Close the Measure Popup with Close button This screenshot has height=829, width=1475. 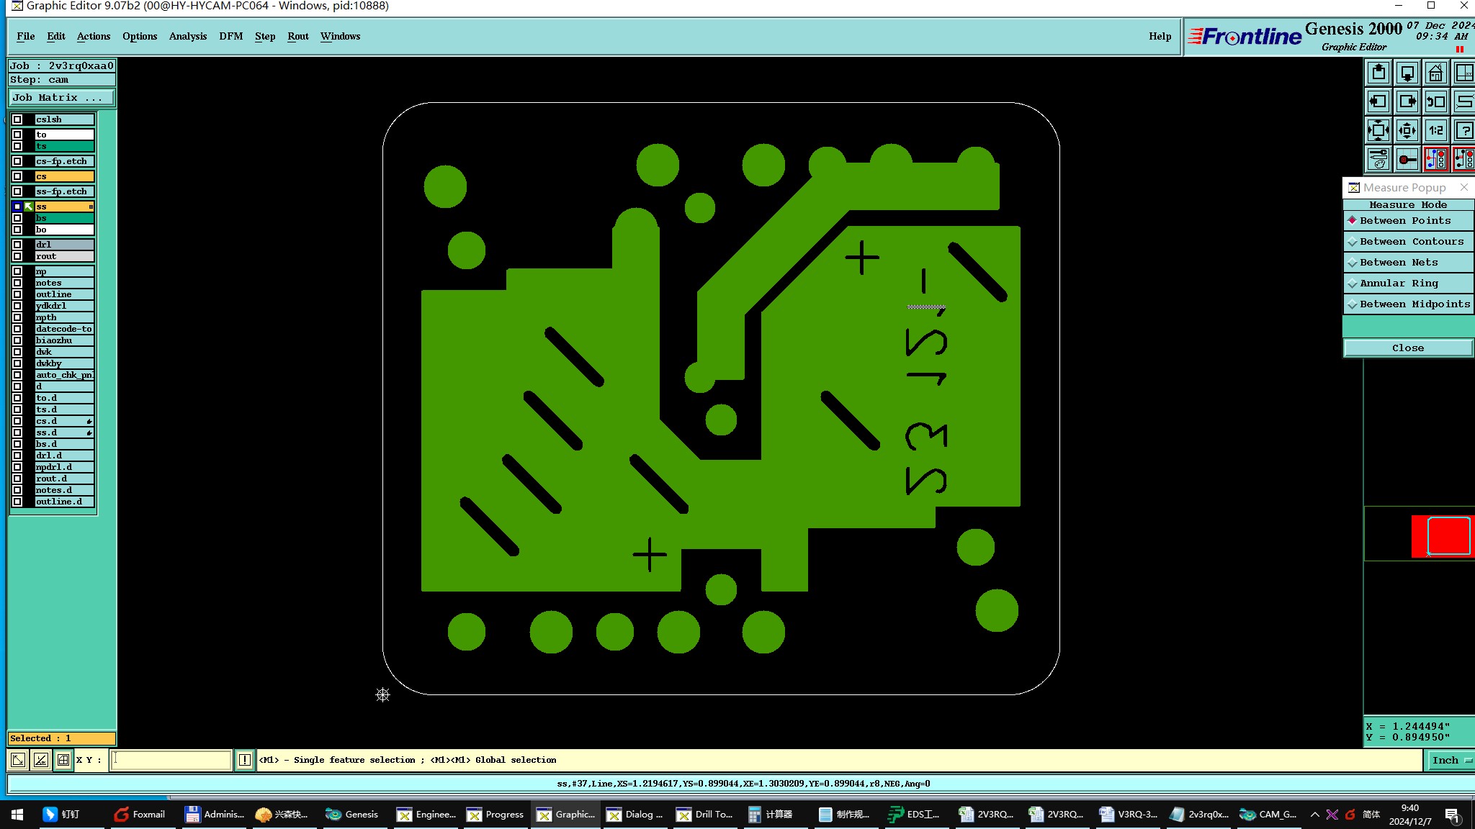(x=1407, y=348)
